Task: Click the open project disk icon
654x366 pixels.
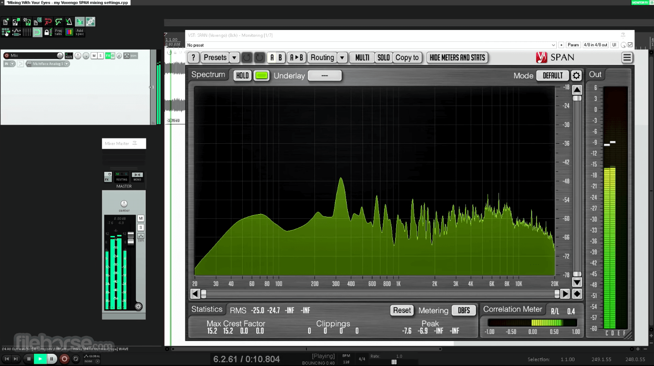Action: (x=16, y=22)
